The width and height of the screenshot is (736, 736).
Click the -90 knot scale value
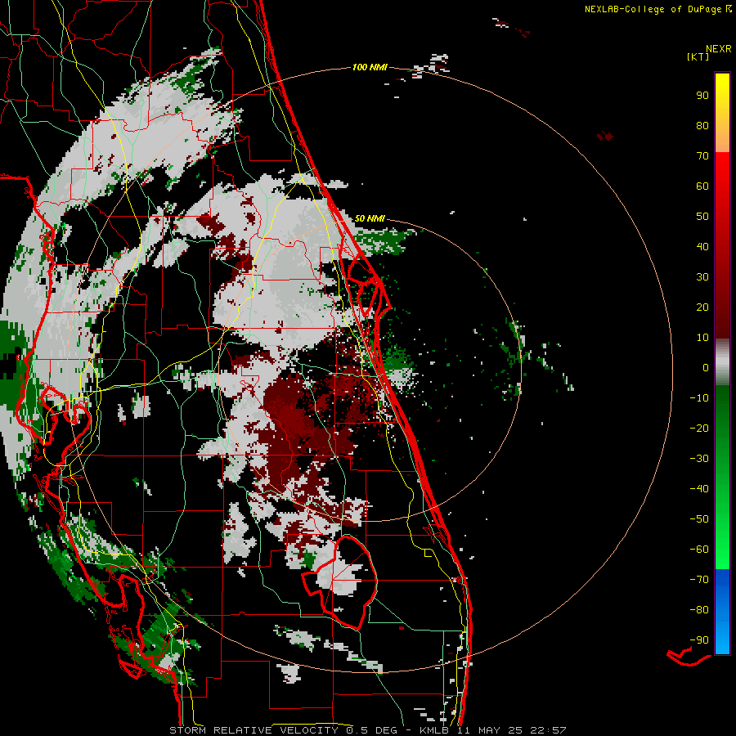pyautogui.click(x=699, y=640)
